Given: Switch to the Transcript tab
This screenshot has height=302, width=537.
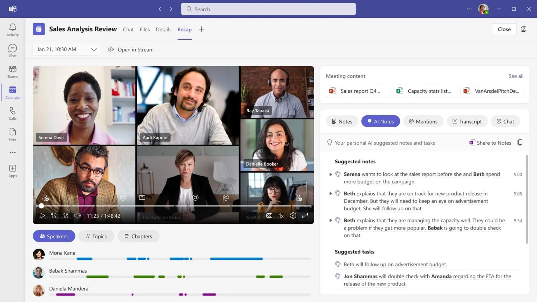Looking at the screenshot, I should (467, 121).
